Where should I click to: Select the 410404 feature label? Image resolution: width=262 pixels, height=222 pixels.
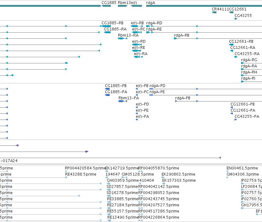147,180
